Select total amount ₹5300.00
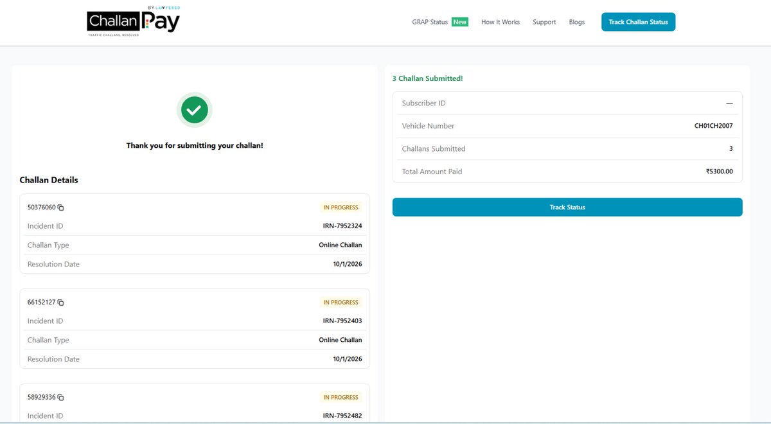 [x=719, y=172]
